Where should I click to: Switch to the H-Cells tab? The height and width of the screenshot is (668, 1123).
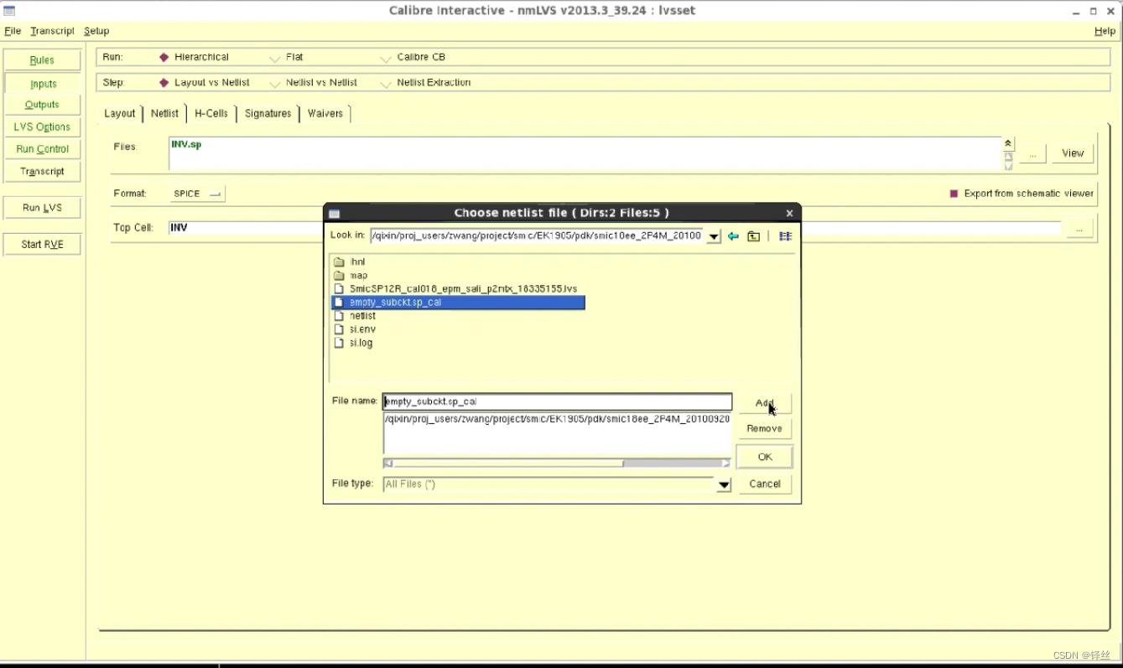211,113
